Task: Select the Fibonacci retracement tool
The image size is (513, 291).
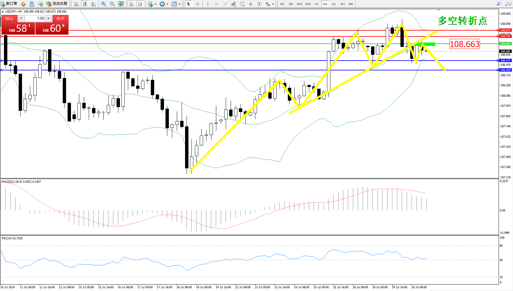Action: pos(242,4)
